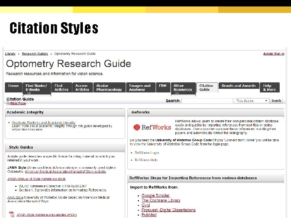The height and width of the screenshot is (218, 291).
Task: Select the Citation Guide tab
Action: pyautogui.click(x=207, y=87)
